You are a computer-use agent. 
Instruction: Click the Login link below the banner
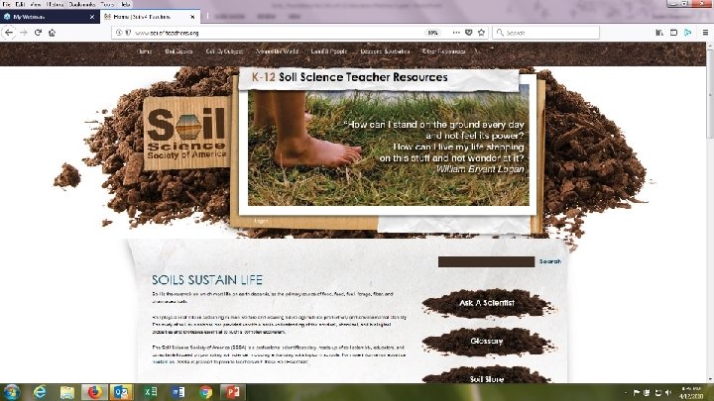coord(261,221)
